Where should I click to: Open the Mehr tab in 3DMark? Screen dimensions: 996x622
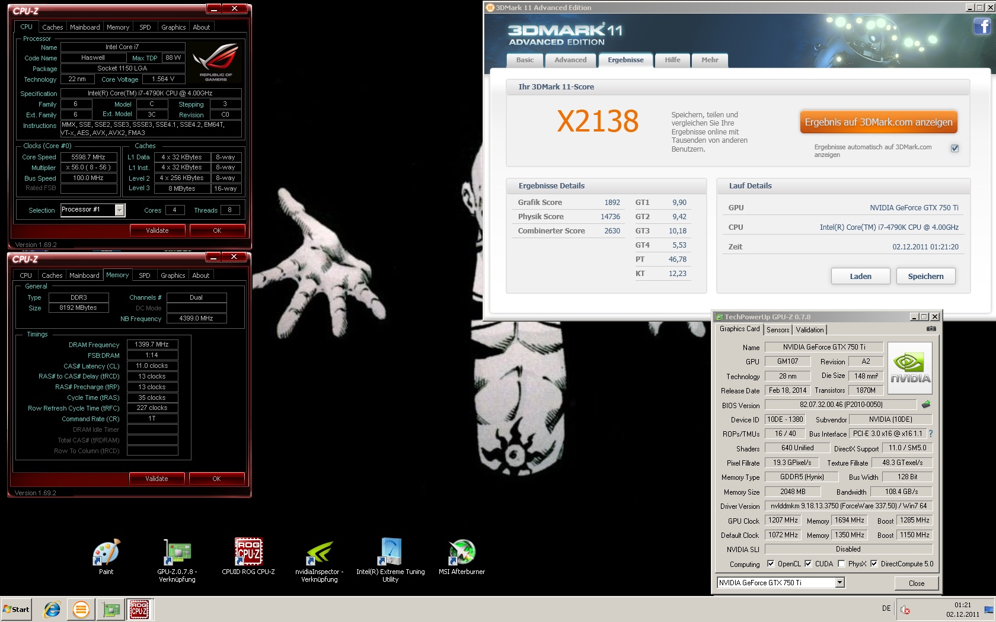710,60
